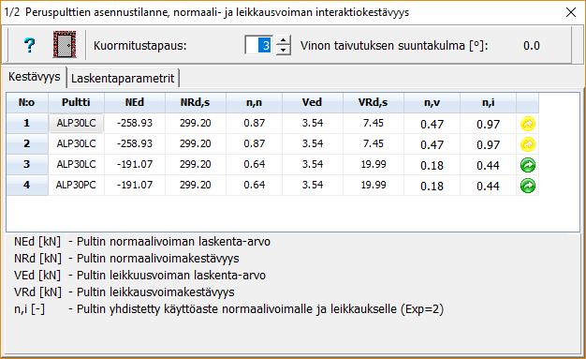Image resolution: width=586 pixels, height=359 pixels.
Task: Switch to the Kestävyys tab
Action: coord(35,77)
